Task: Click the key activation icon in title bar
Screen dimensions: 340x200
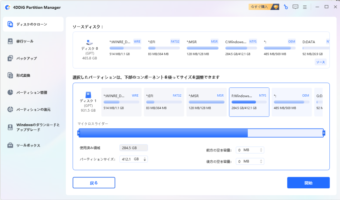Action: [x=286, y=7]
